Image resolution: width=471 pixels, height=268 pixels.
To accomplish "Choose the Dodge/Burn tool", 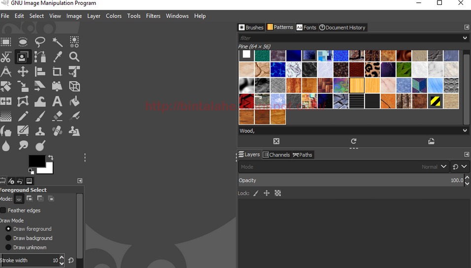I will [40, 145].
